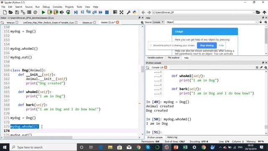Run the file with the green play icon
Screen dimensions: 268x151
pyautogui.click(x=44, y=12)
